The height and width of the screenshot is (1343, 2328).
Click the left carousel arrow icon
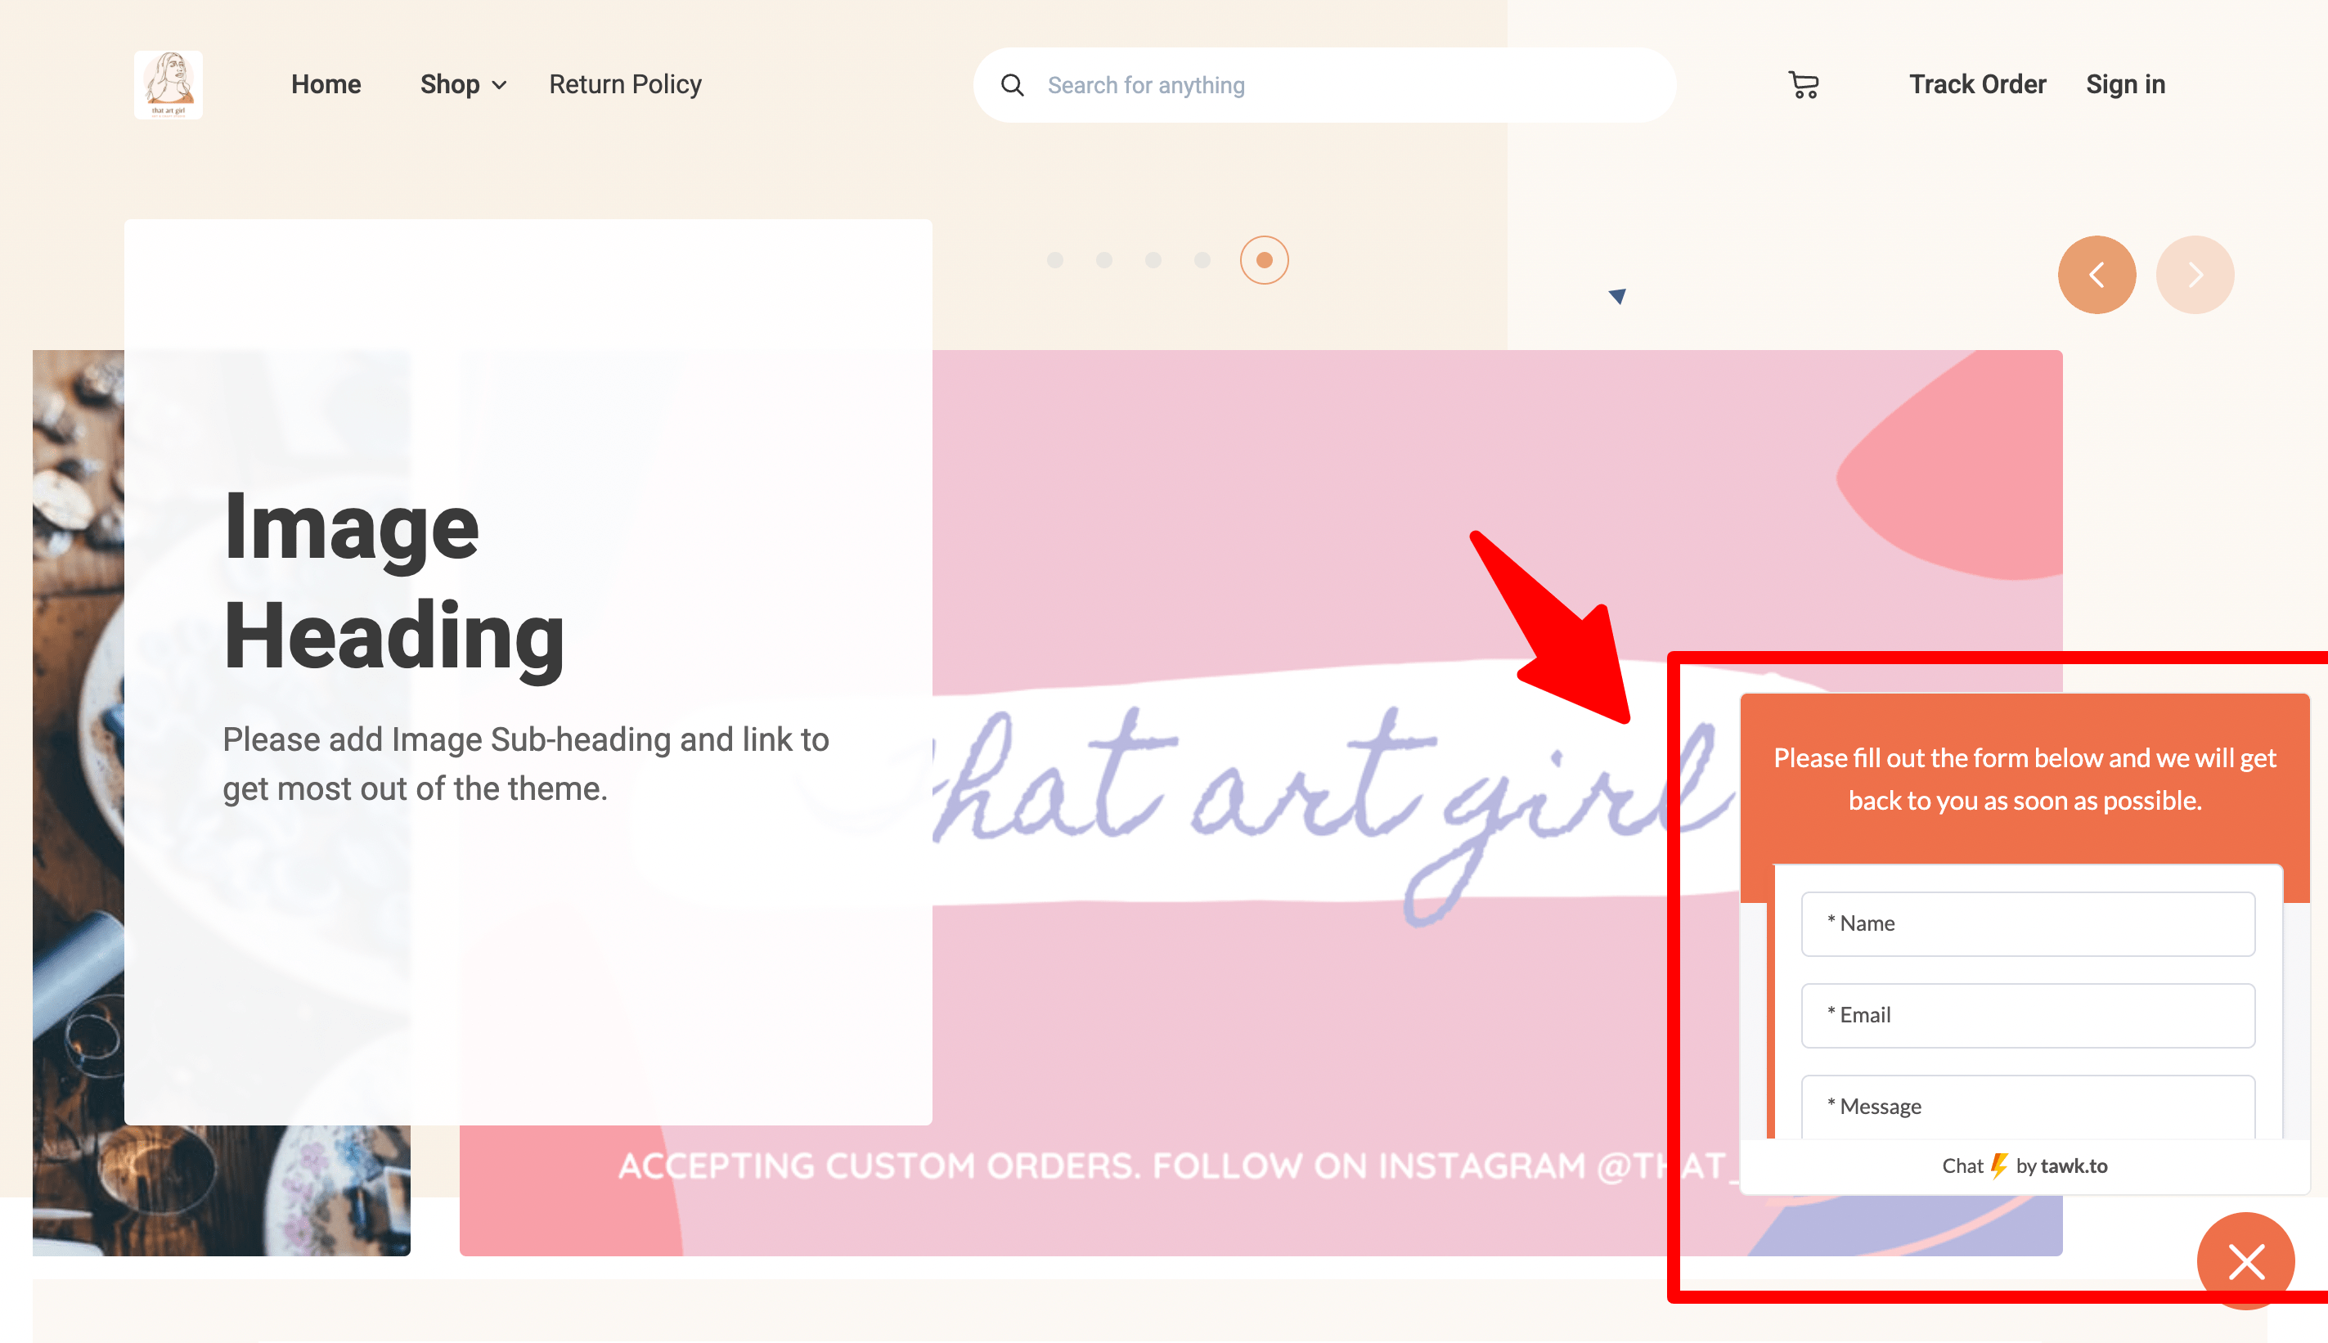click(x=2098, y=273)
